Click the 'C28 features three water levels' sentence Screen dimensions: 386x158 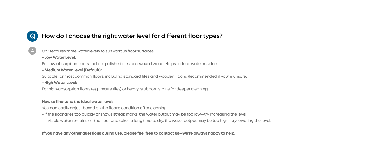(98, 51)
